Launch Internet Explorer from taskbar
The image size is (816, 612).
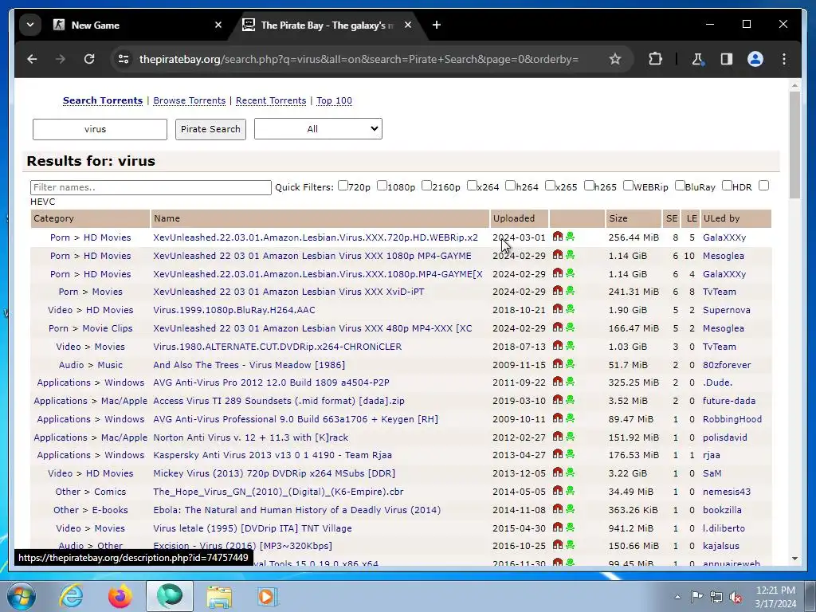point(71,596)
